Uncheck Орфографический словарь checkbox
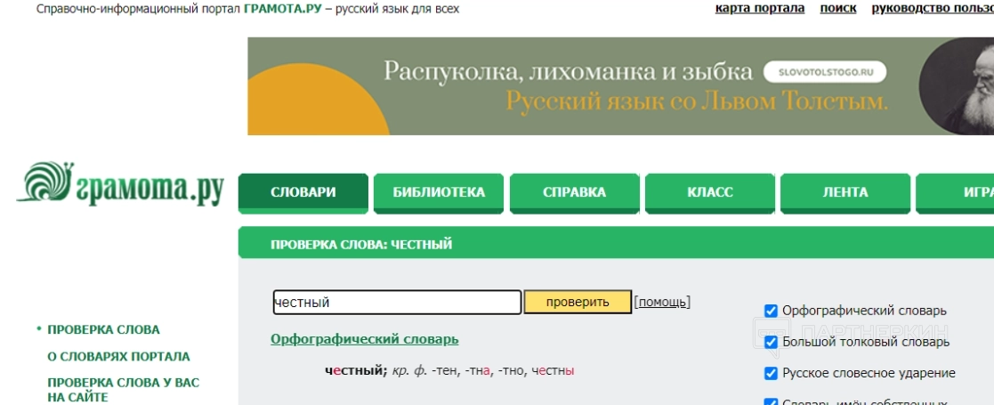This screenshot has width=994, height=405. point(771,311)
